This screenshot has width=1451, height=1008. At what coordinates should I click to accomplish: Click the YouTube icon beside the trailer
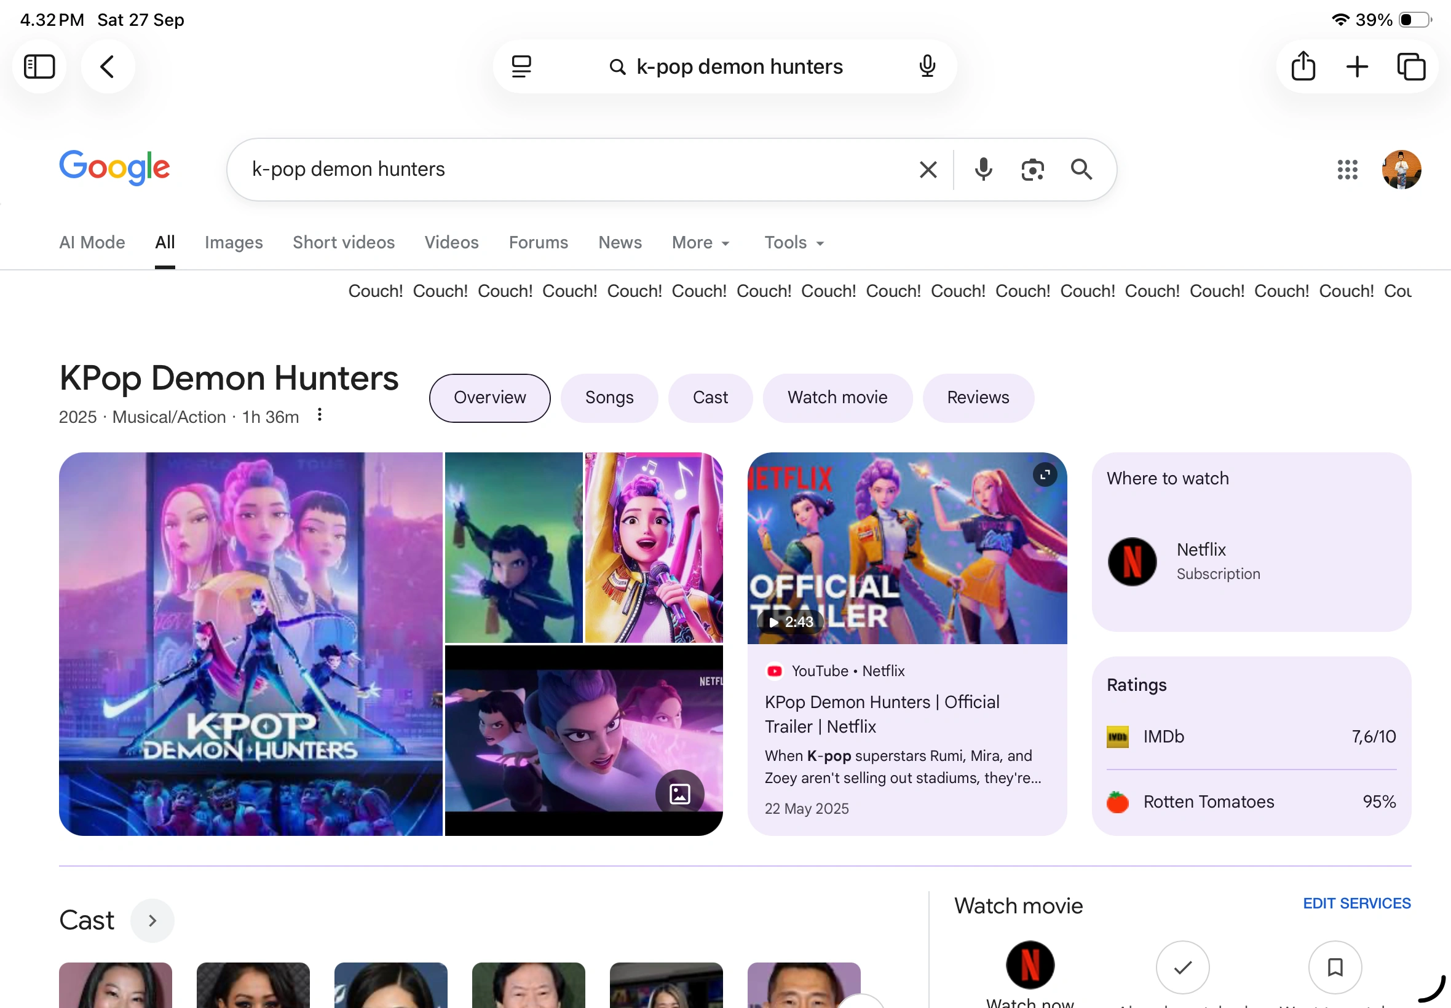click(x=774, y=671)
